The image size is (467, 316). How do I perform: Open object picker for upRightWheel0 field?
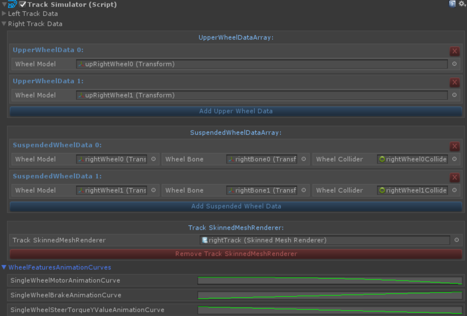454,64
